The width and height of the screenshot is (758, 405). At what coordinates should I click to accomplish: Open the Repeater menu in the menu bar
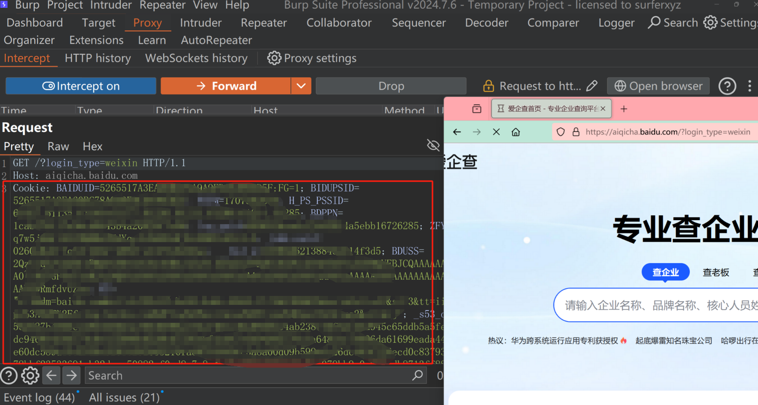[162, 5]
